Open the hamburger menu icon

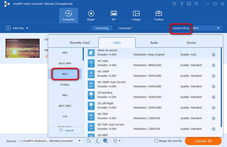(x=196, y=4)
